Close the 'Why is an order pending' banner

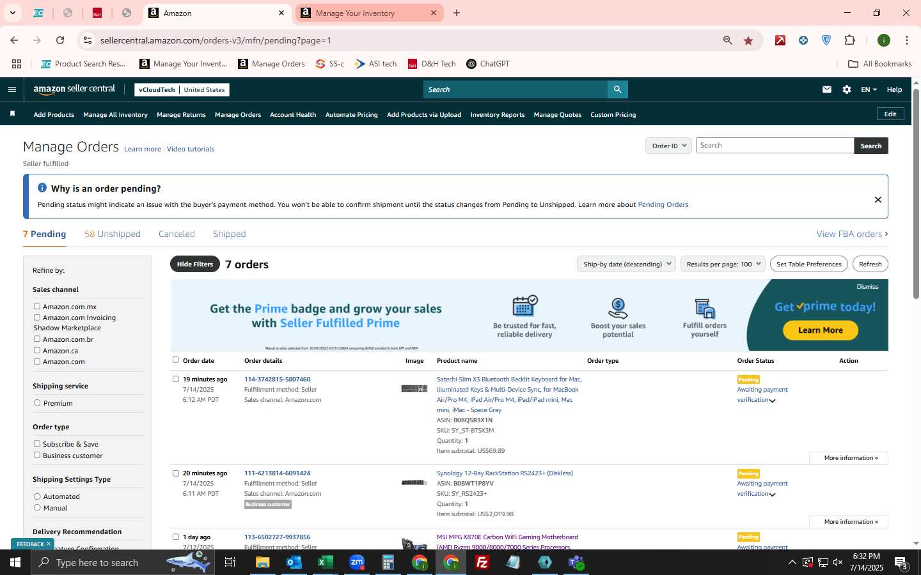(x=878, y=199)
